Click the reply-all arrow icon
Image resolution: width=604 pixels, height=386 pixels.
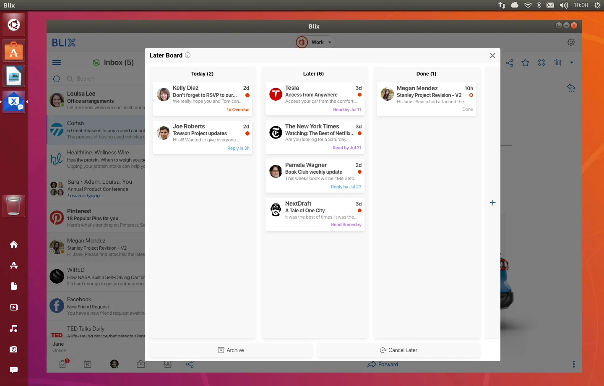(x=571, y=88)
